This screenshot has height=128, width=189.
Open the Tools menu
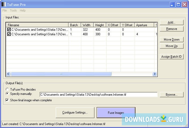coord(13,10)
